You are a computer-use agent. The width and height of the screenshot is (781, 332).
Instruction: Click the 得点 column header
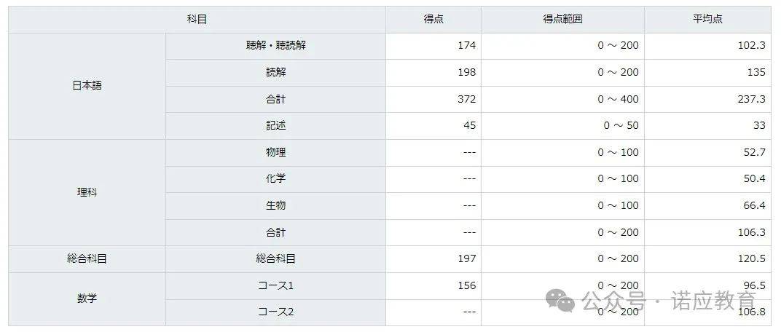pos(433,20)
